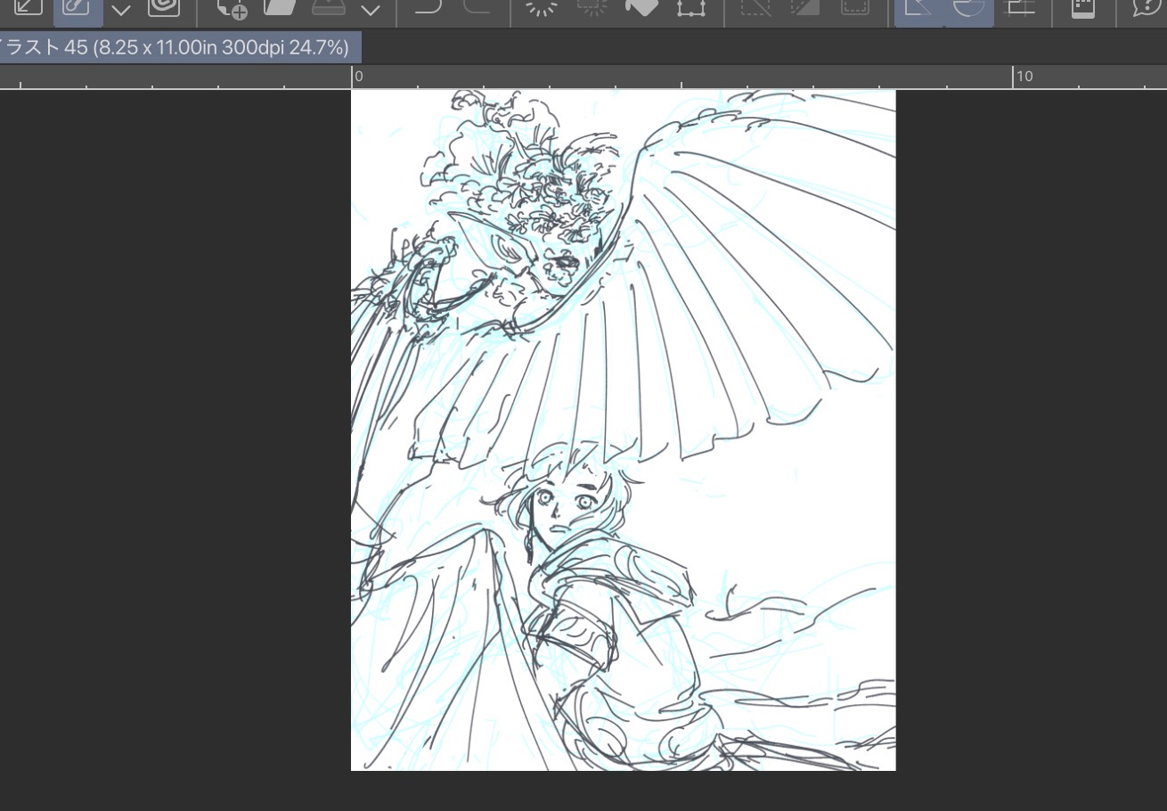
Task: Expand the chevron next to the Save icon
Action: (371, 10)
